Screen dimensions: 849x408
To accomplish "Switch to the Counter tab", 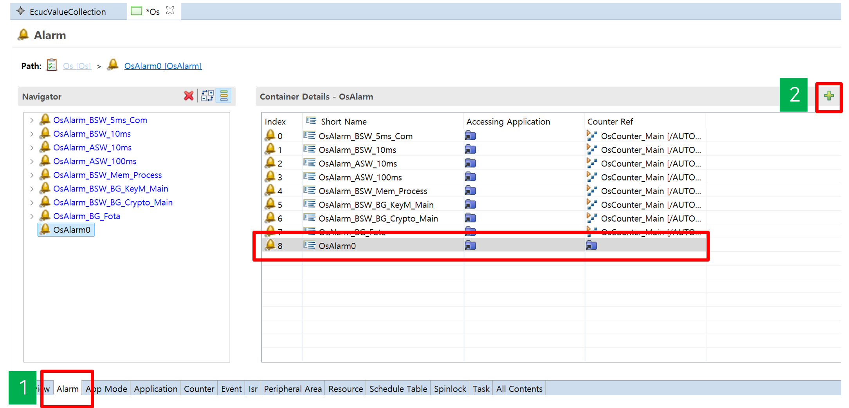I will 199,389.
